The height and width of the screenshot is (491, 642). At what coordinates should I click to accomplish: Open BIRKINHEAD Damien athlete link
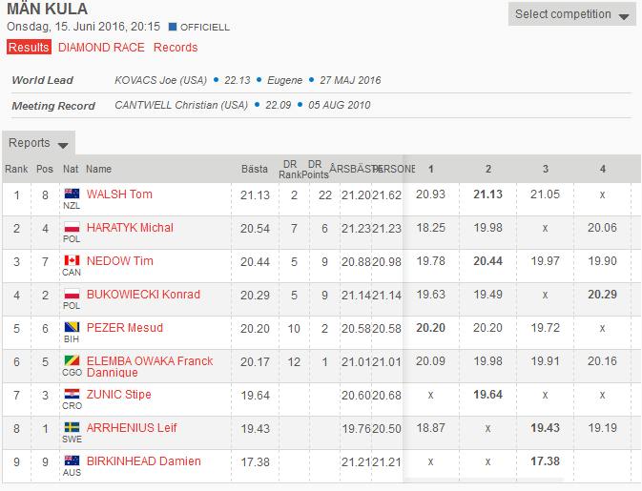pos(143,461)
